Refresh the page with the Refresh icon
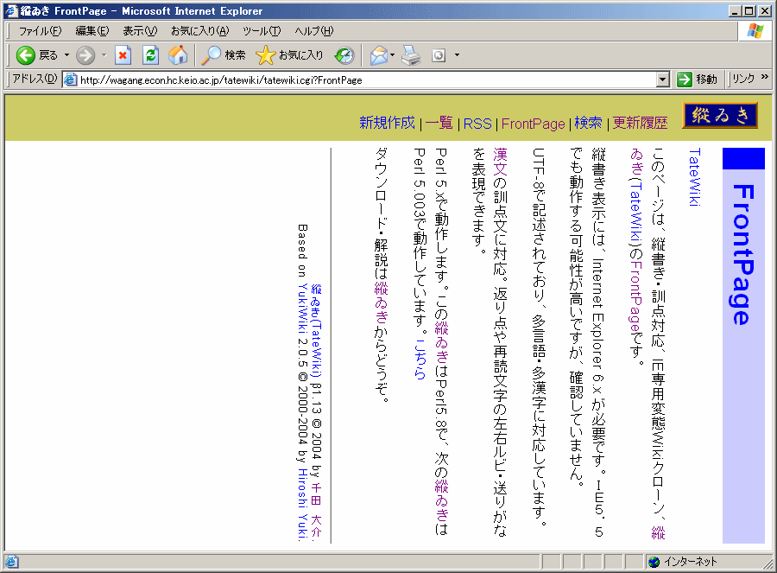 [150, 55]
